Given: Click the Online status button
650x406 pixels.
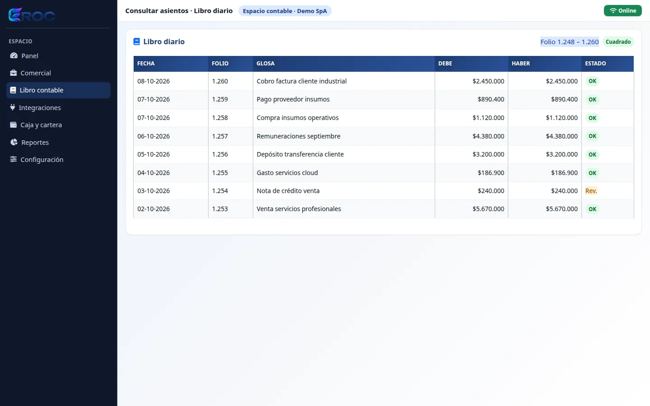Looking at the screenshot, I should pyautogui.click(x=622, y=11).
